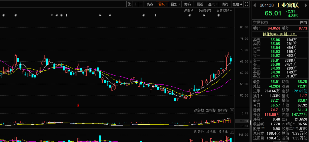Click 换指标 in volume indicator panel

[223, 131]
